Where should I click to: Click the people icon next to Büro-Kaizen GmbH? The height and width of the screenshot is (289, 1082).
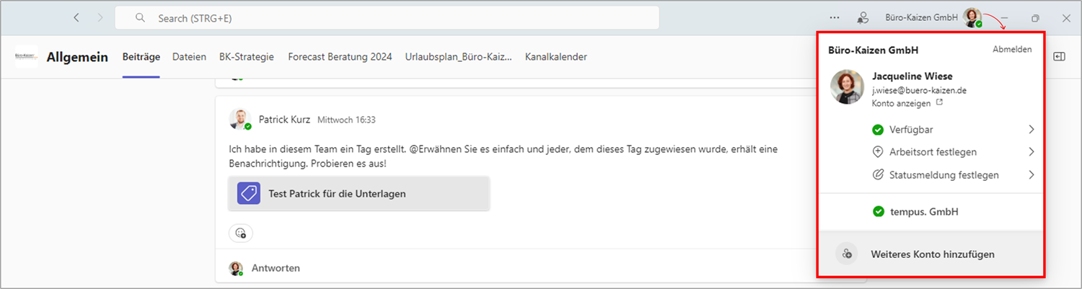click(x=862, y=18)
